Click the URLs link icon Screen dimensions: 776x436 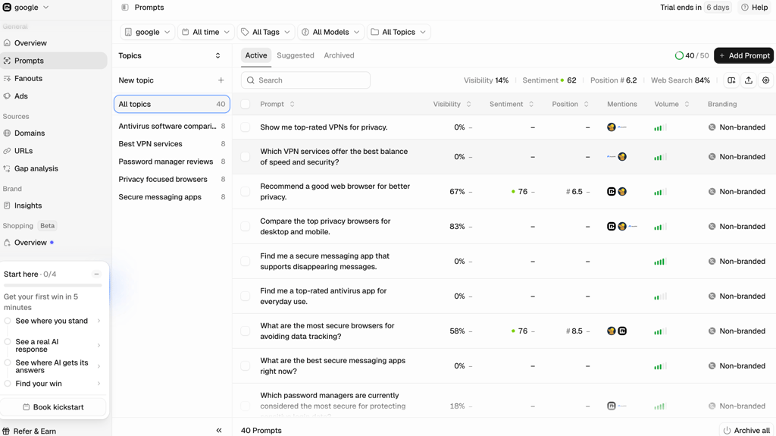[7, 151]
